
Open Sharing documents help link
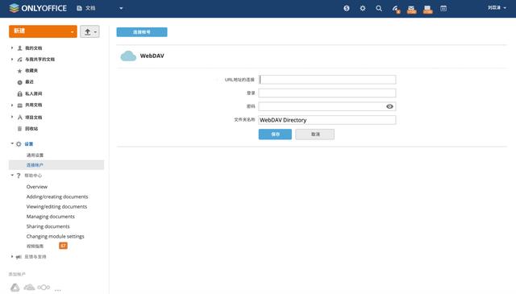coord(48,226)
